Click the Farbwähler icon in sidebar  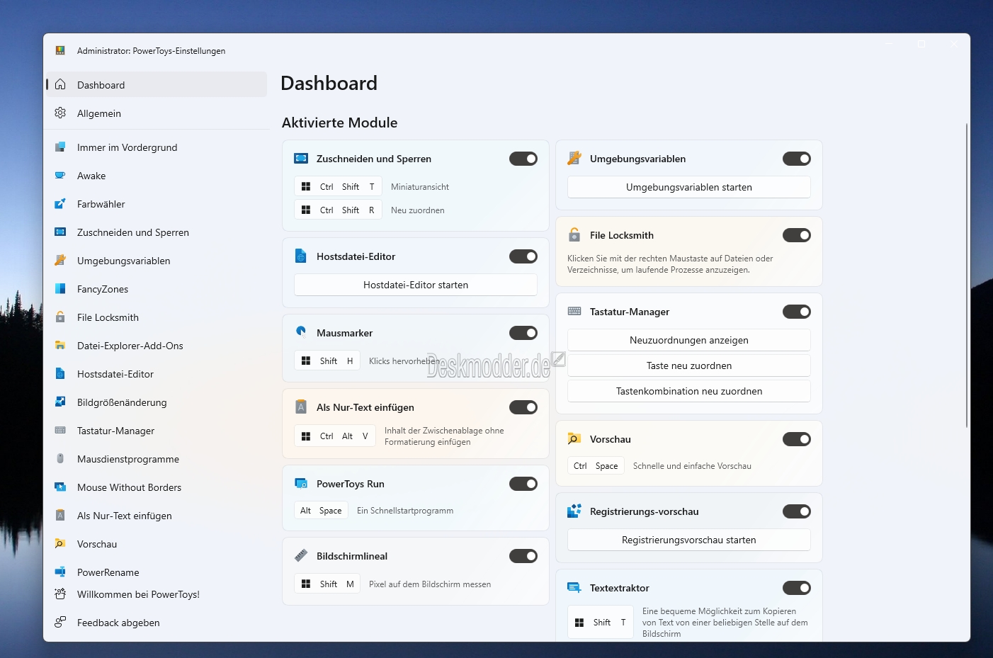coord(60,204)
